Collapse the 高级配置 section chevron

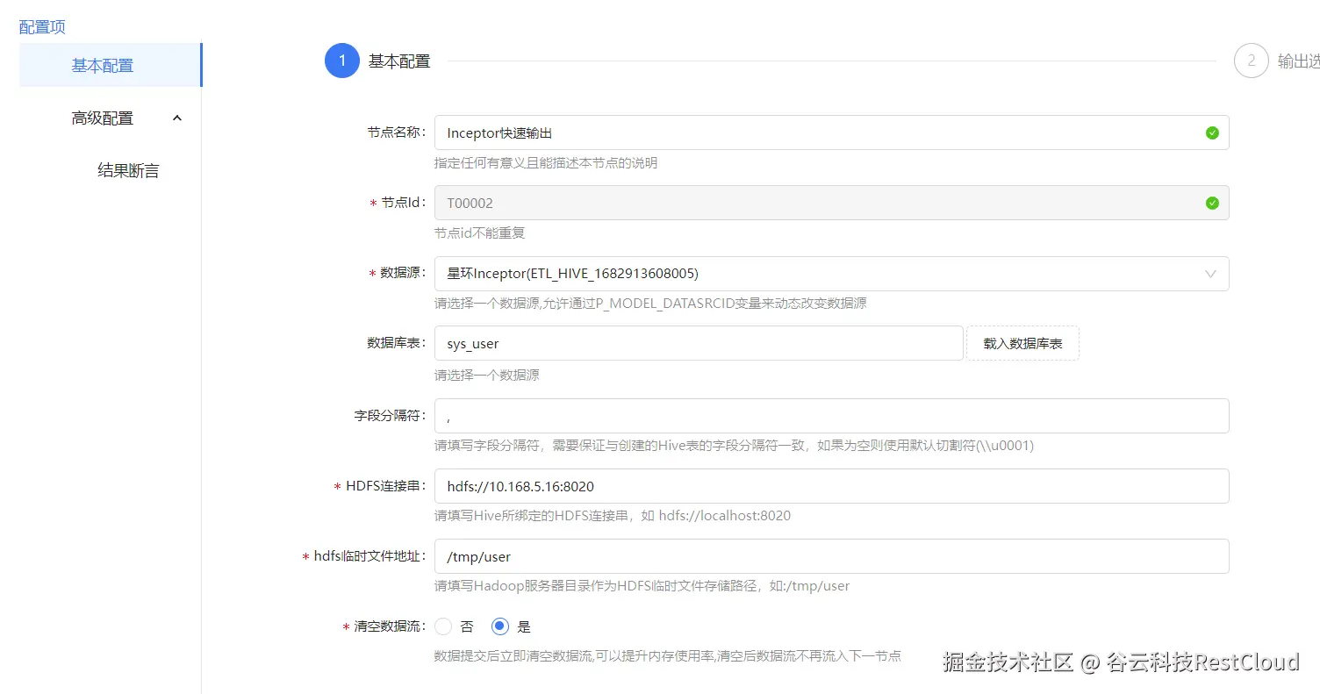177,117
